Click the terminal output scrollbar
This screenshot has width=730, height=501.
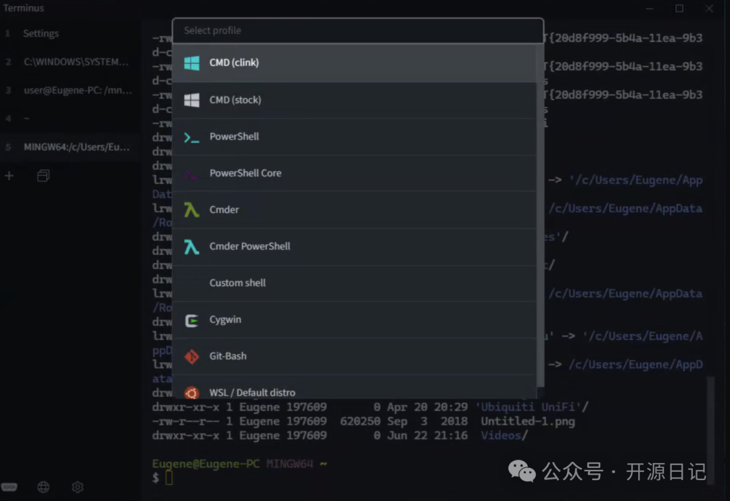[710, 431]
